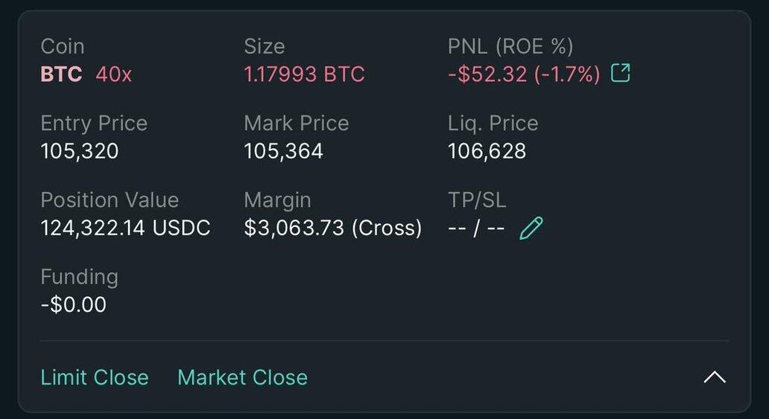Click the funding value -$0.00
Screen dimensions: 769x419
(x=73, y=304)
